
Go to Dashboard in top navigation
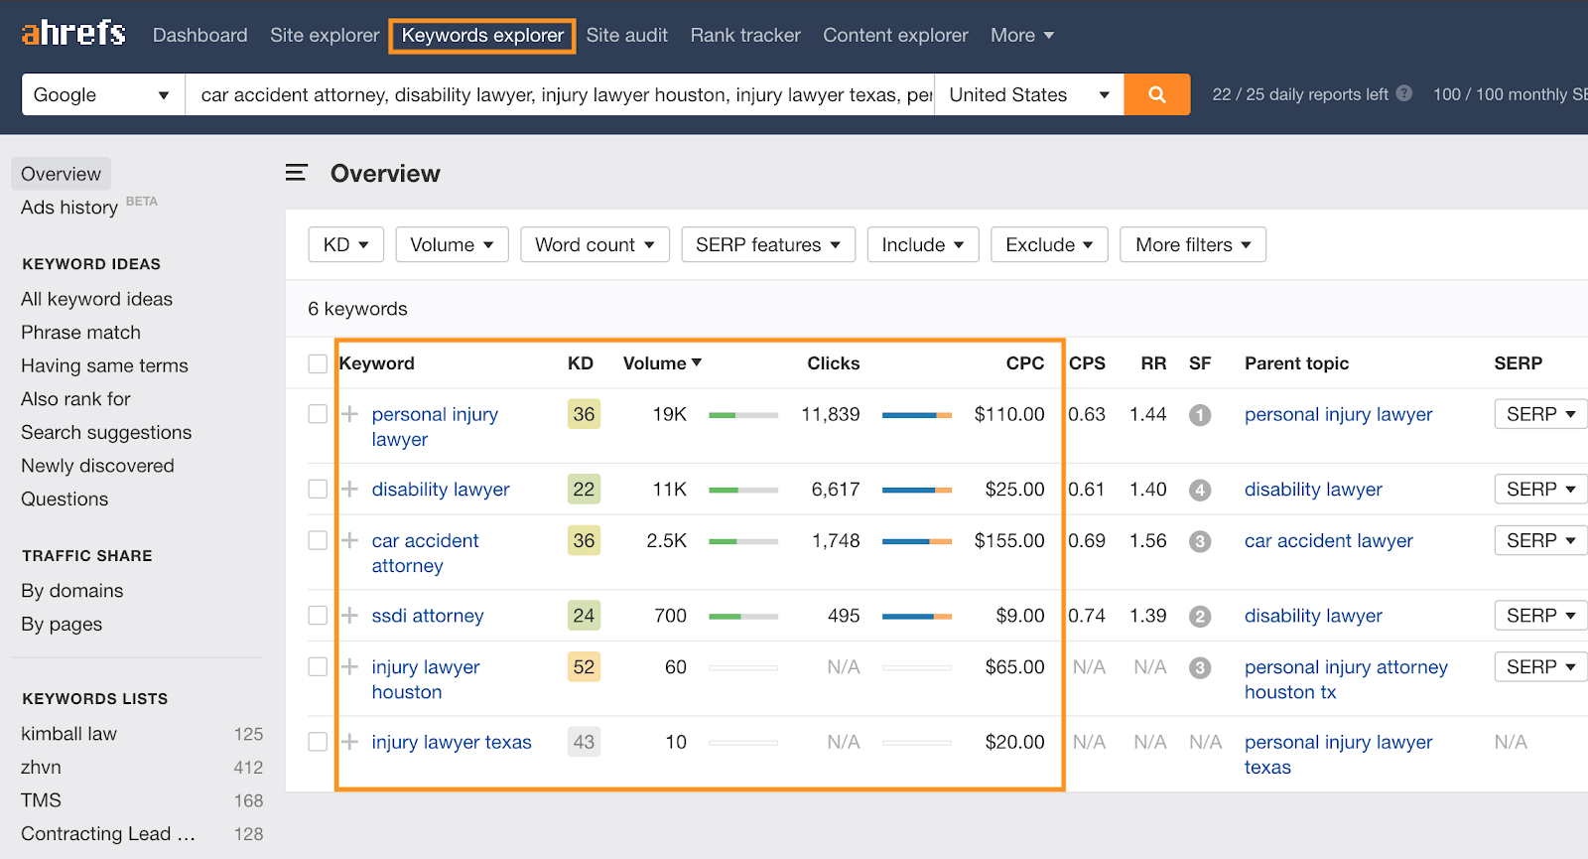click(x=200, y=35)
